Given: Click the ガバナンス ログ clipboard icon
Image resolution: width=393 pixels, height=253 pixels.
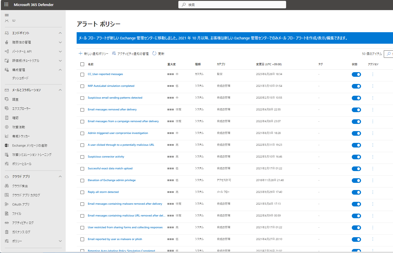Looking at the screenshot, I should 7,232.
